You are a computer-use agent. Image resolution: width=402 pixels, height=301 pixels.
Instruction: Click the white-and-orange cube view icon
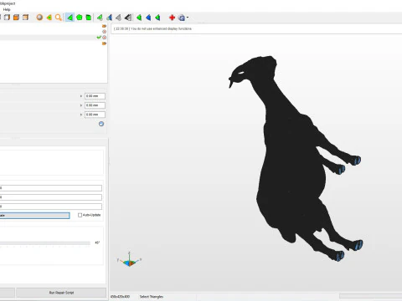pos(7,18)
